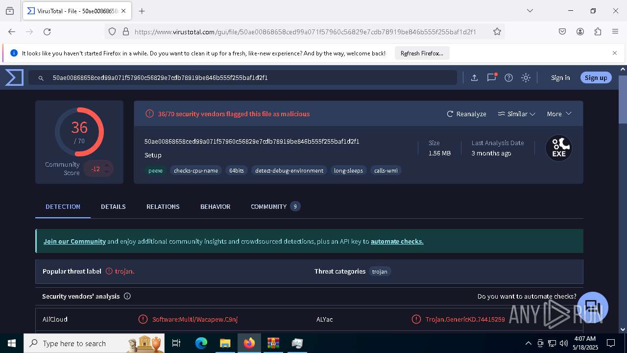The width and height of the screenshot is (627, 353).
Task: Click the 64bits tag
Action: pyautogui.click(x=237, y=171)
